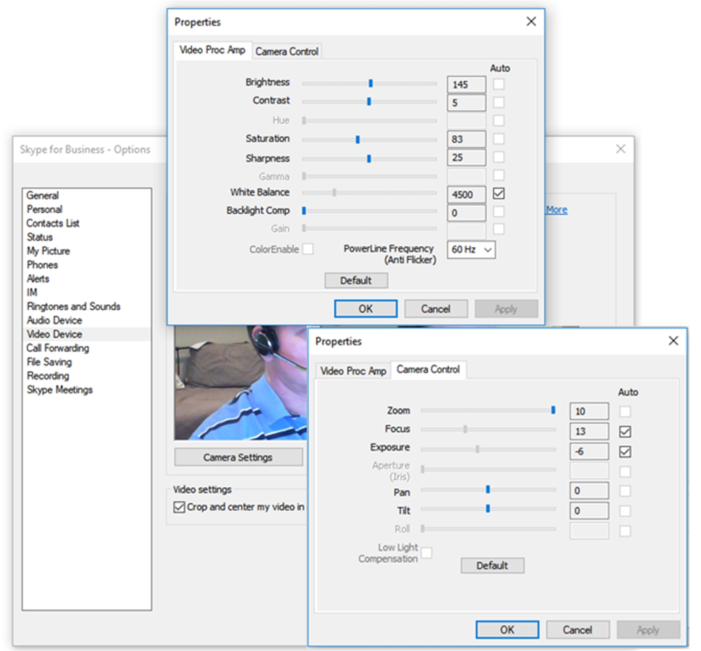Screen dimensions: 701x651
Task: Click the Brightness value field showing 145
Action: 466,84
